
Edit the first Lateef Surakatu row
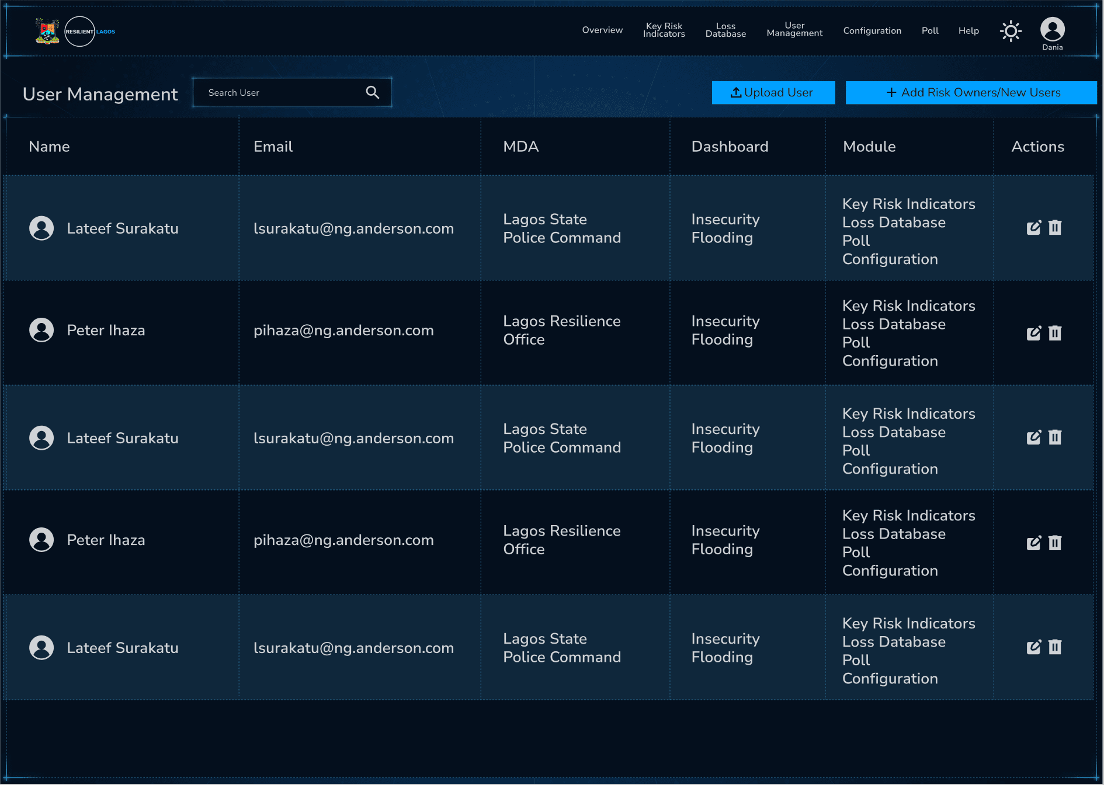tap(1034, 228)
